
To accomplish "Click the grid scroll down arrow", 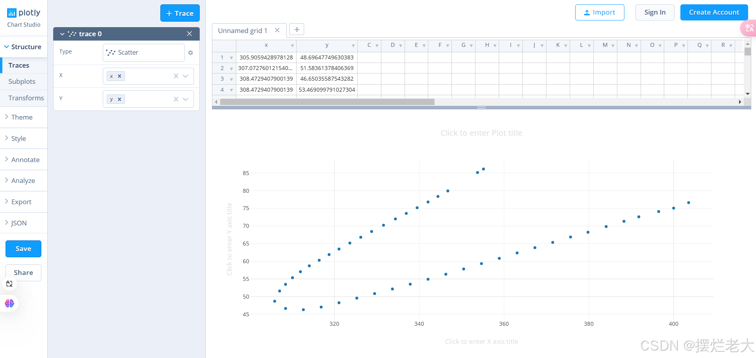I will tap(748, 94).
